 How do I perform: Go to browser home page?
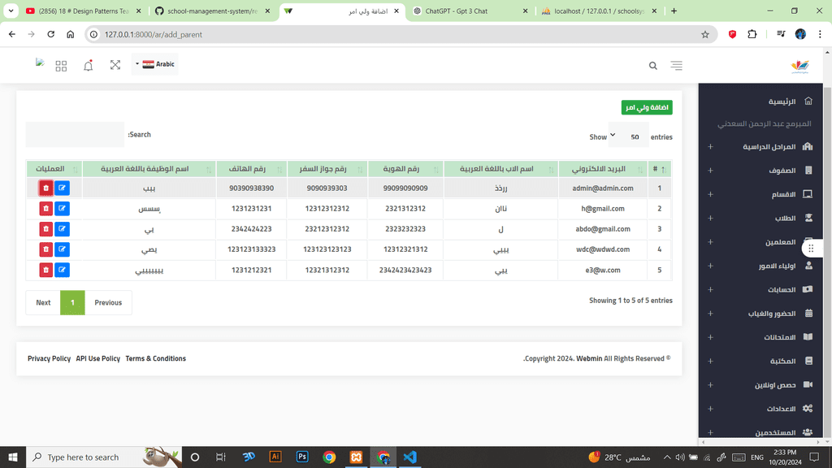(x=71, y=34)
